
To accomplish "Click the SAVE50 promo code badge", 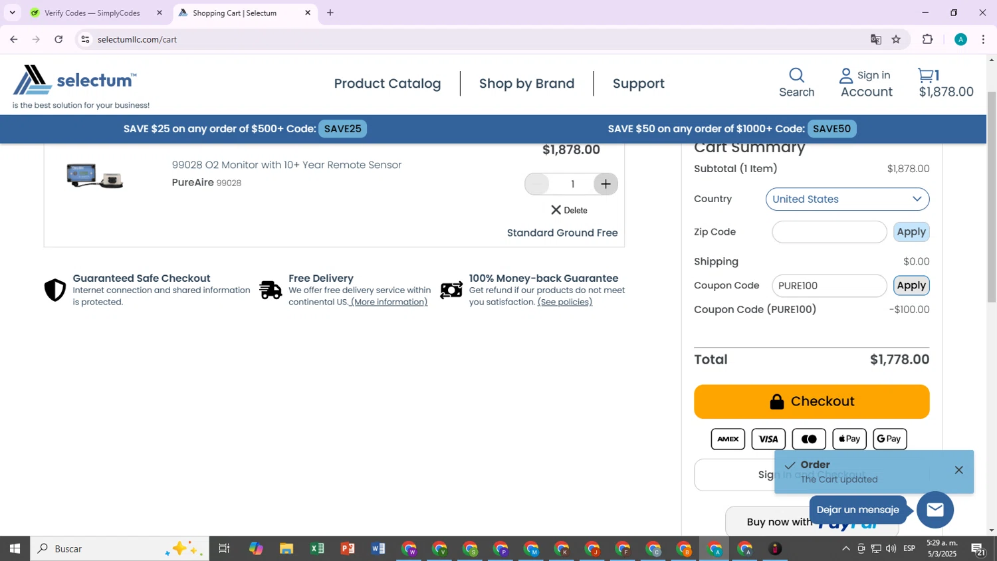I will [x=831, y=129].
